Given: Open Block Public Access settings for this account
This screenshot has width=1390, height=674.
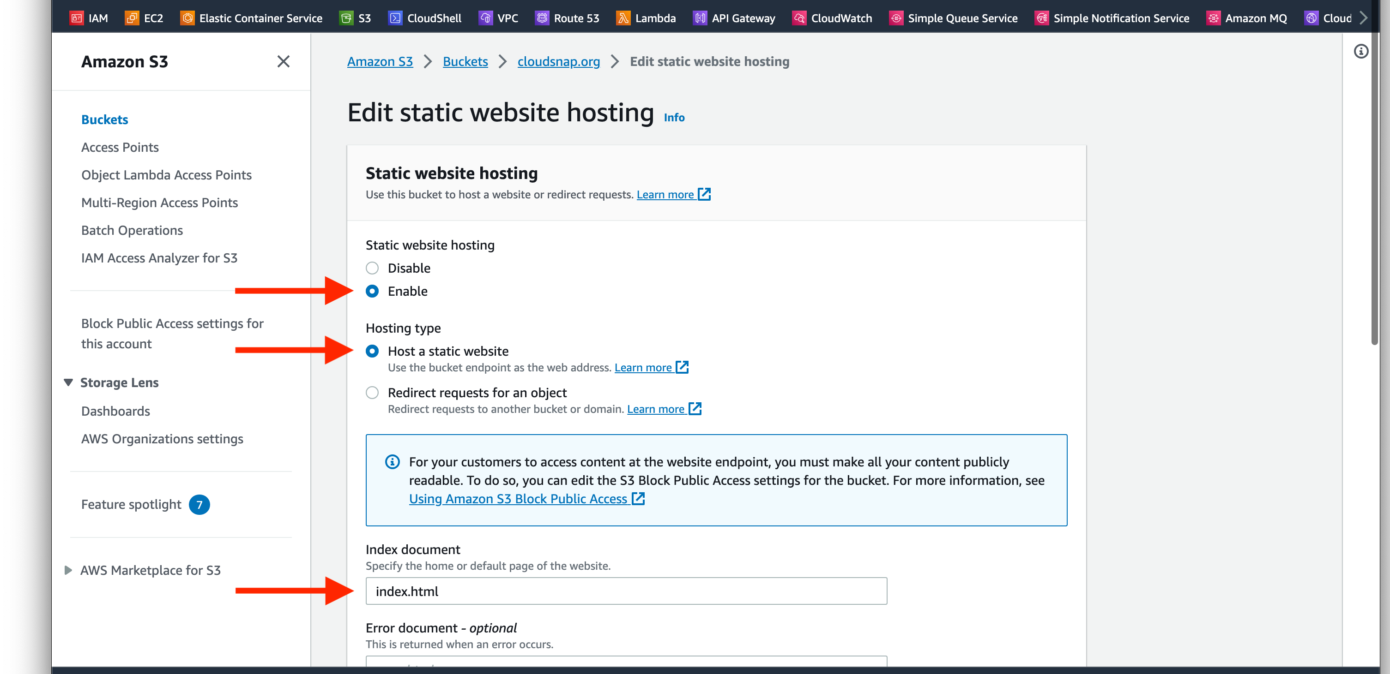Looking at the screenshot, I should click(x=172, y=333).
